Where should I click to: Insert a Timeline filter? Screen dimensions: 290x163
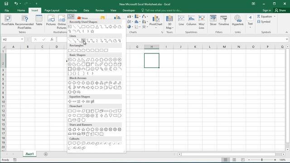(x=223, y=20)
